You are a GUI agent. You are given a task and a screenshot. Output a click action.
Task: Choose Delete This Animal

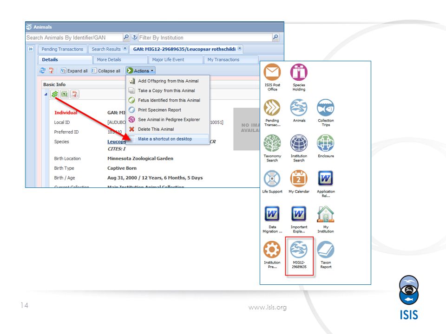click(168, 129)
